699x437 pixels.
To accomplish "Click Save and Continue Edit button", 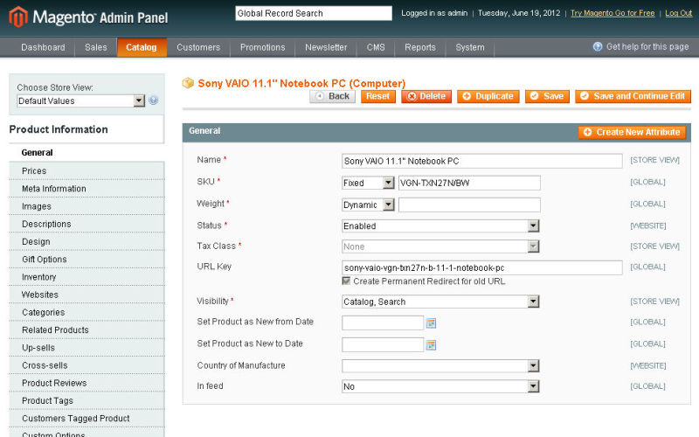I will [x=633, y=96].
